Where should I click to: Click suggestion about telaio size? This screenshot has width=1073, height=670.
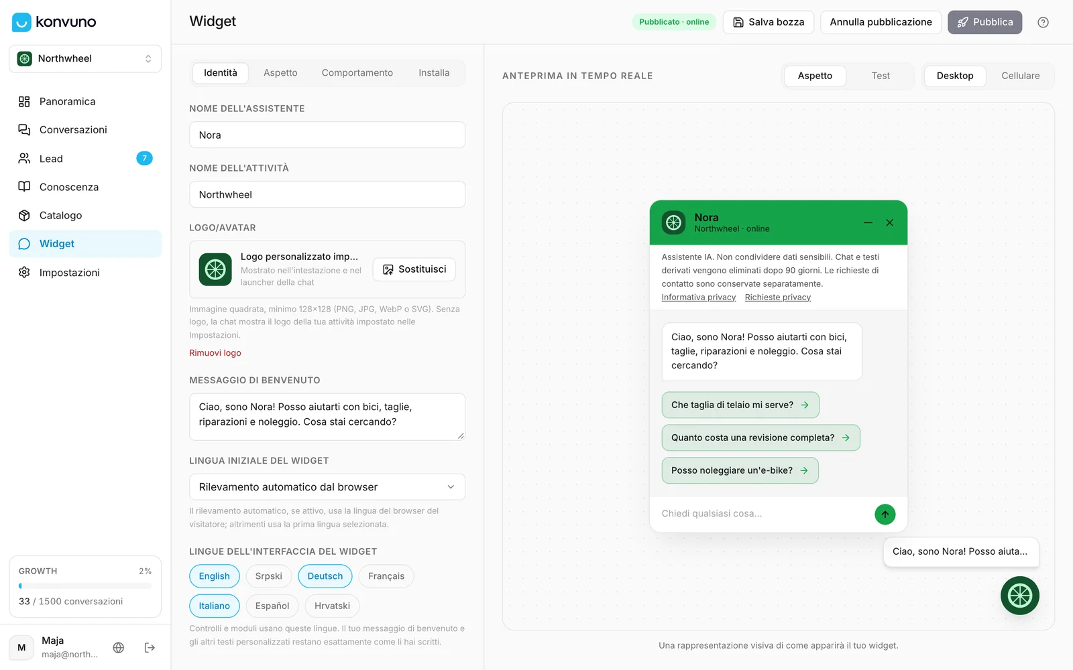point(740,405)
